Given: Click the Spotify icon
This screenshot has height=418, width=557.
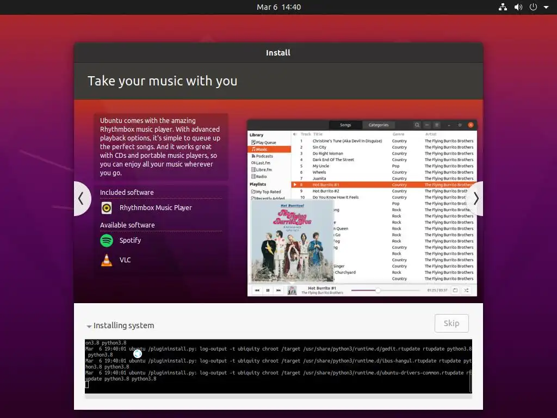Looking at the screenshot, I should pos(107,241).
